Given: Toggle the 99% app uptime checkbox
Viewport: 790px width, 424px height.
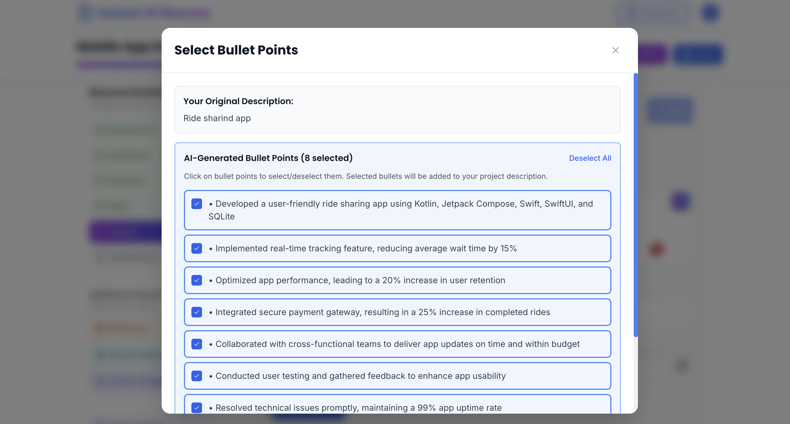Looking at the screenshot, I should coord(197,408).
